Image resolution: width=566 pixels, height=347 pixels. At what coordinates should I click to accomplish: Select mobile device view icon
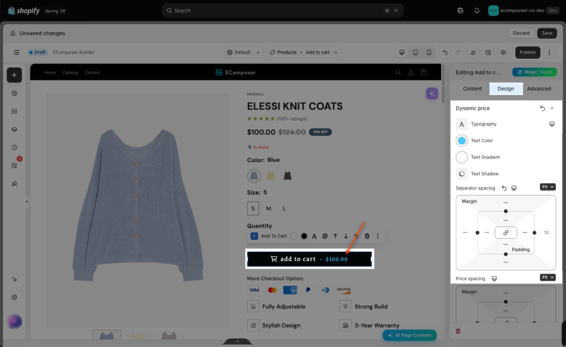[x=429, y=52]
